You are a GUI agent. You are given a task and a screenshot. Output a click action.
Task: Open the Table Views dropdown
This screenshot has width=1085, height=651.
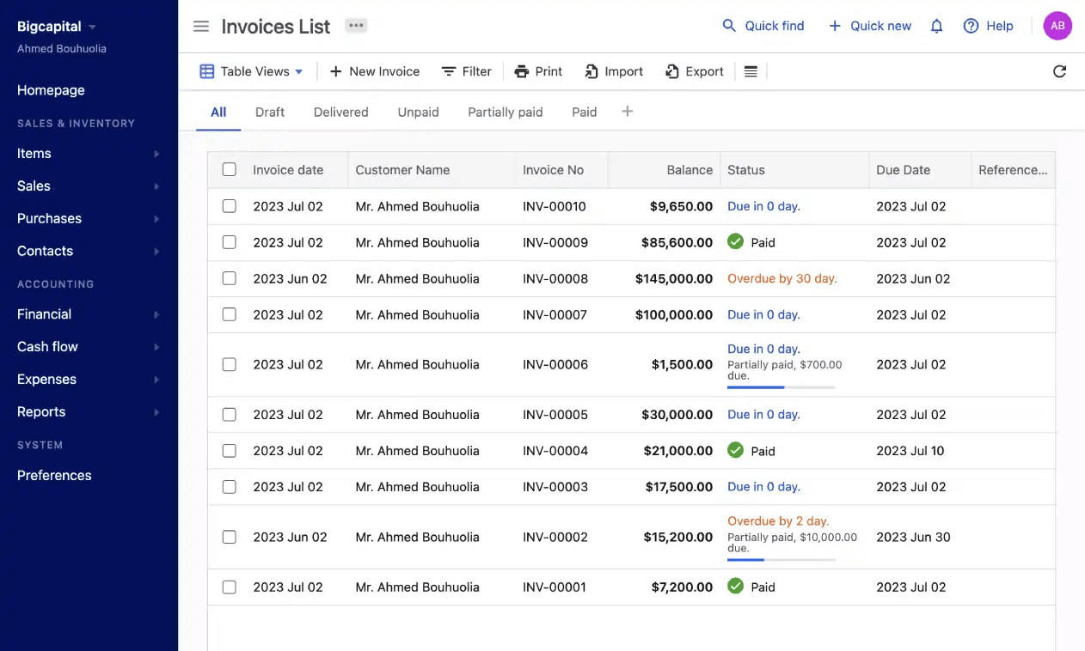[250, 71]
